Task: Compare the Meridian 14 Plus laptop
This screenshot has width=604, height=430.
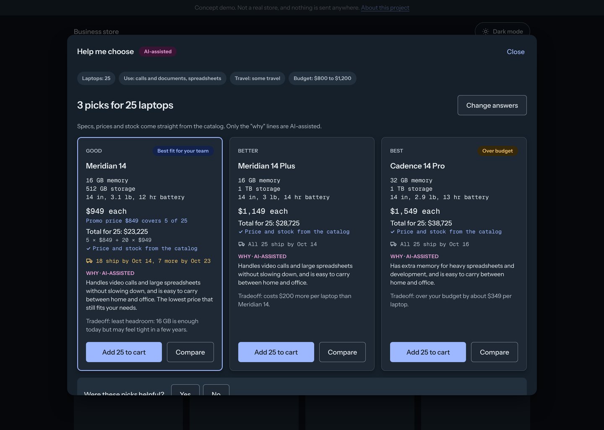Action: [x=342, y=352]
